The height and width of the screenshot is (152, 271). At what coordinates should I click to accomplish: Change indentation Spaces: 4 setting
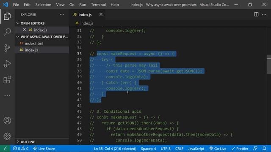point(148,148)
